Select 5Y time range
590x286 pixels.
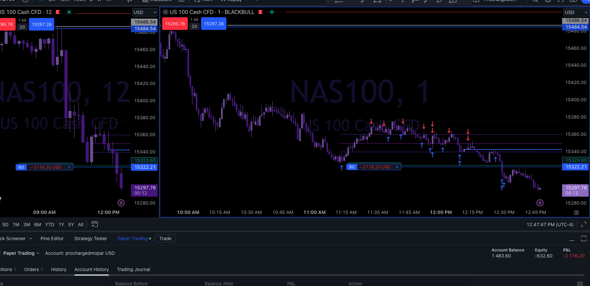point(71,225)
